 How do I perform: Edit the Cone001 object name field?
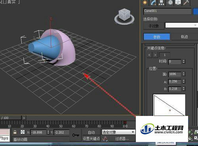168,11
